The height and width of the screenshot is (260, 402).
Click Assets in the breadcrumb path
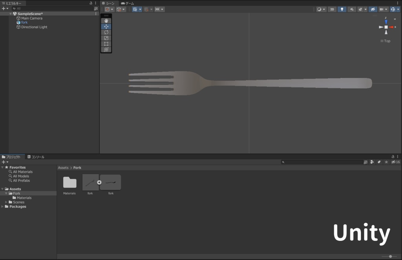[63, 168]
